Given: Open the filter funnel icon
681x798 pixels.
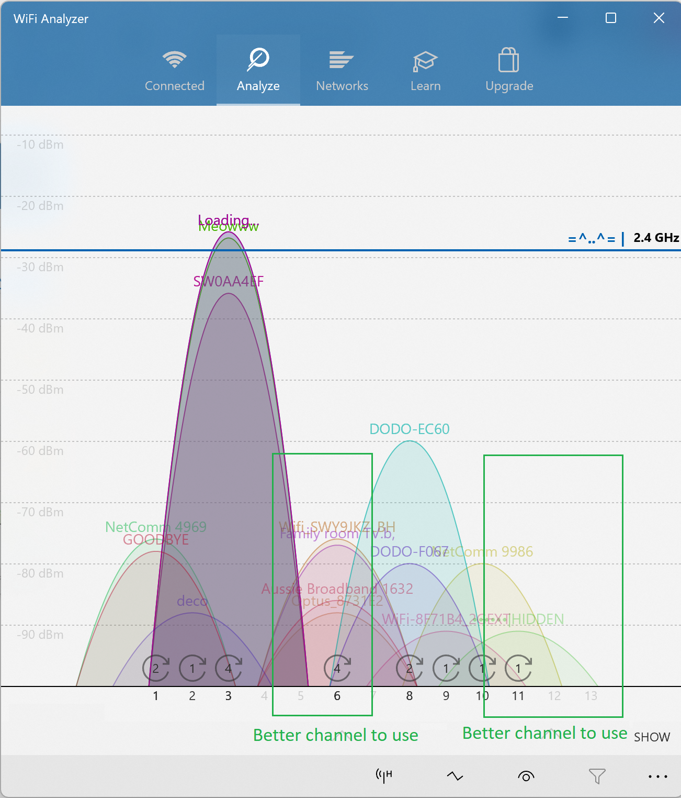Looking at the screenshot, I should (x=597, y=776).
